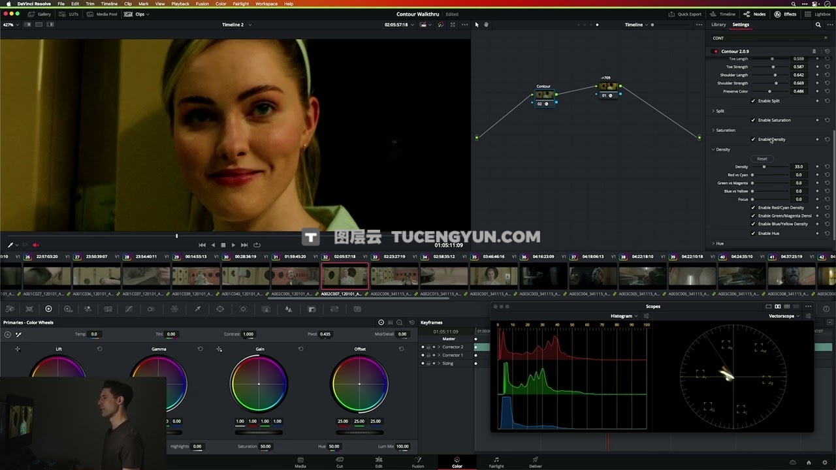Toggle Enable Hue checkbox
The image size is (836, 470).
[753, 233]
